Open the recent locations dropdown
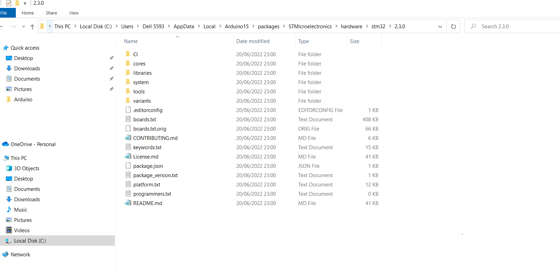This screenshot has width=560, height=276. coord(23,27)
